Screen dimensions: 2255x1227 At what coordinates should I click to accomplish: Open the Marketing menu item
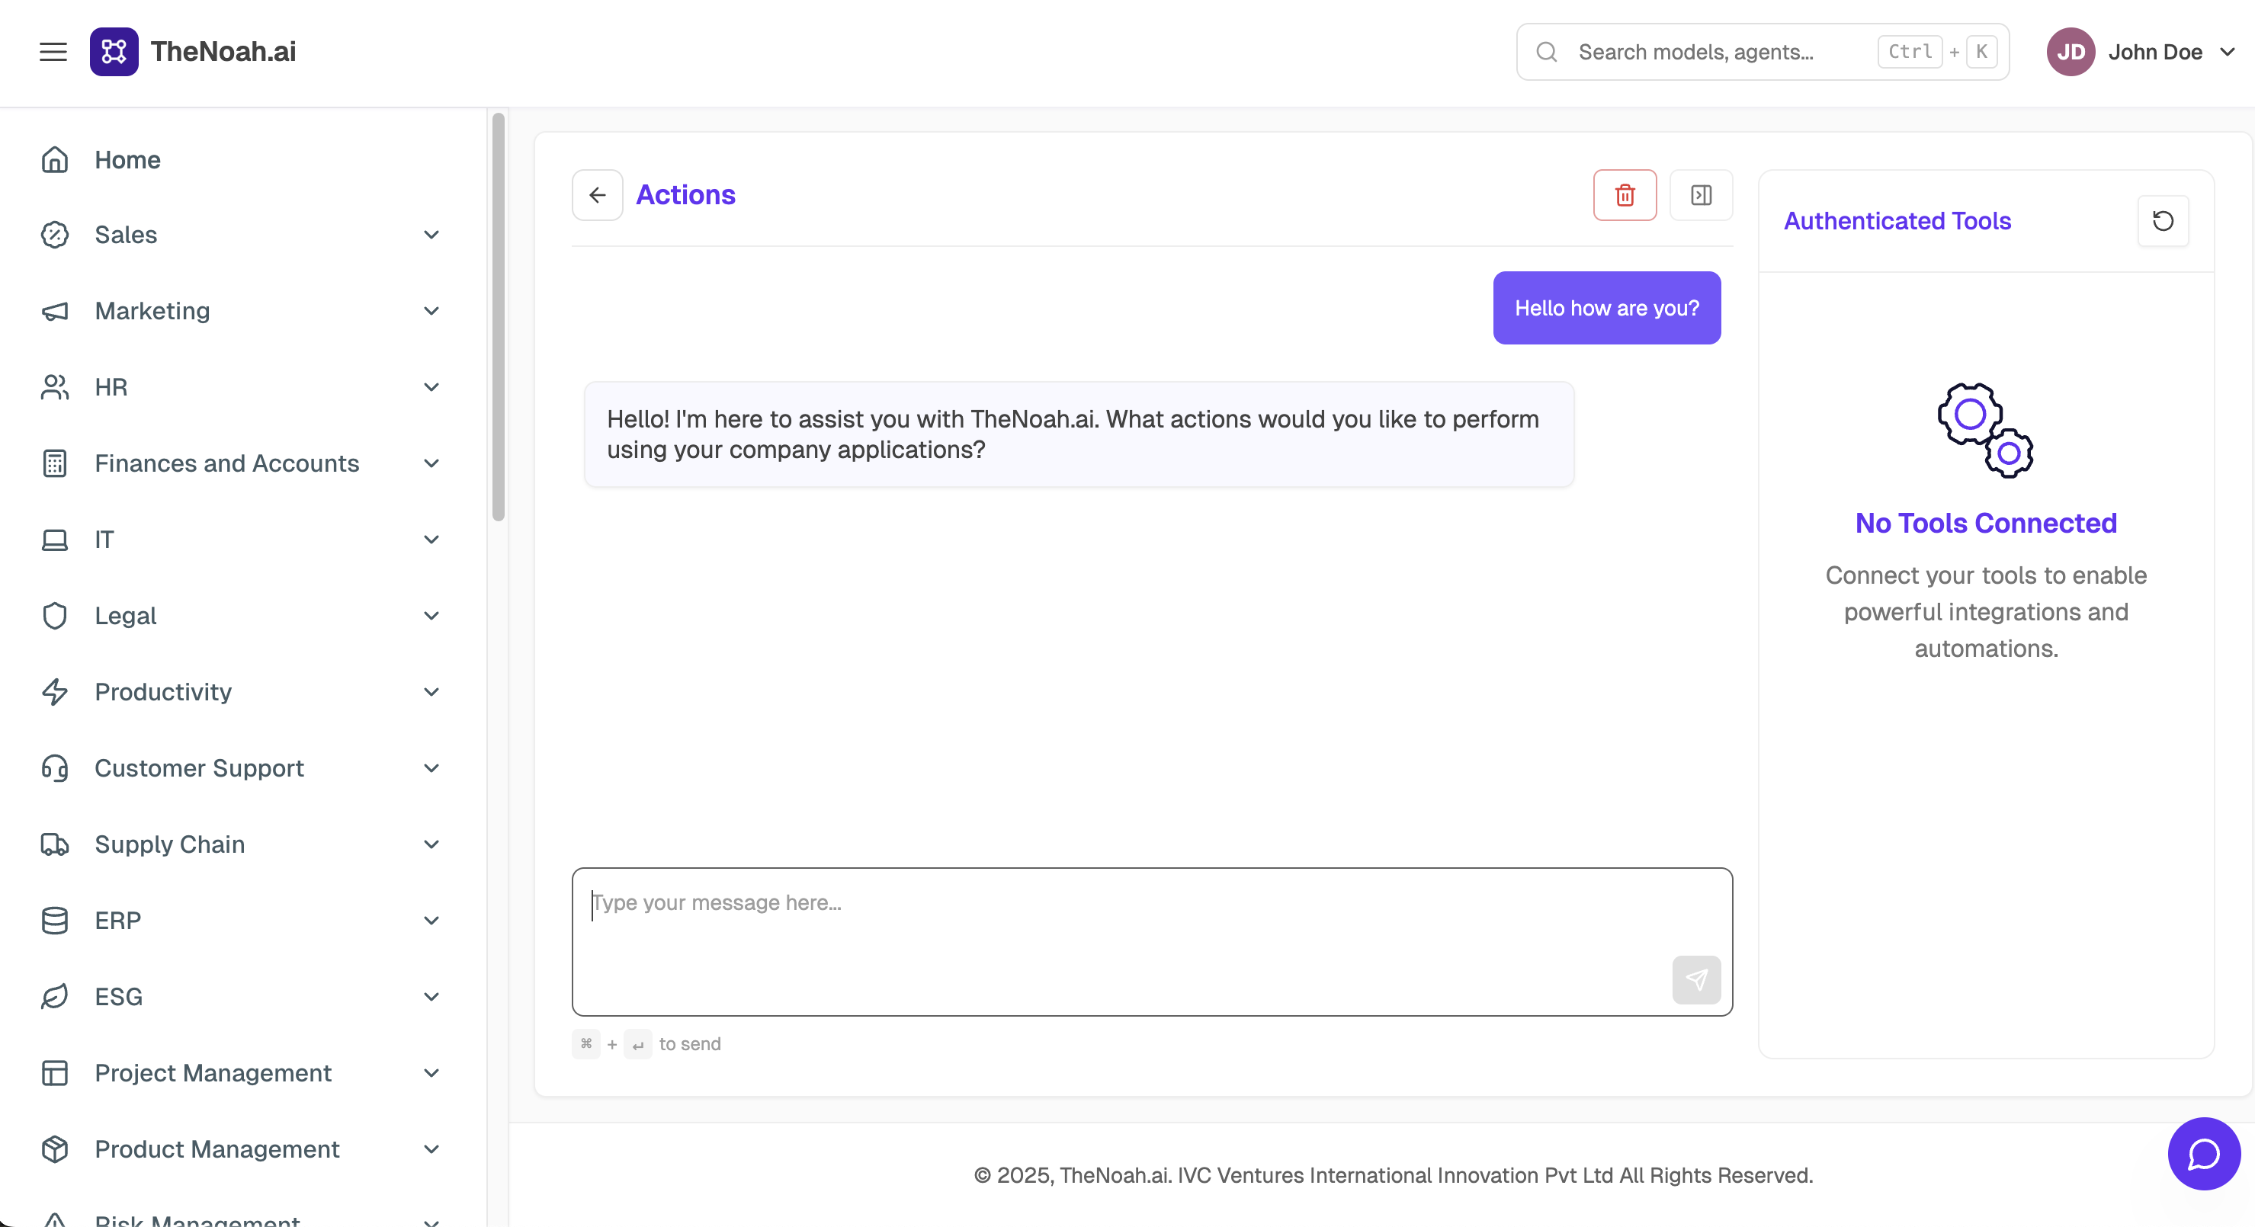coord(240,311)
